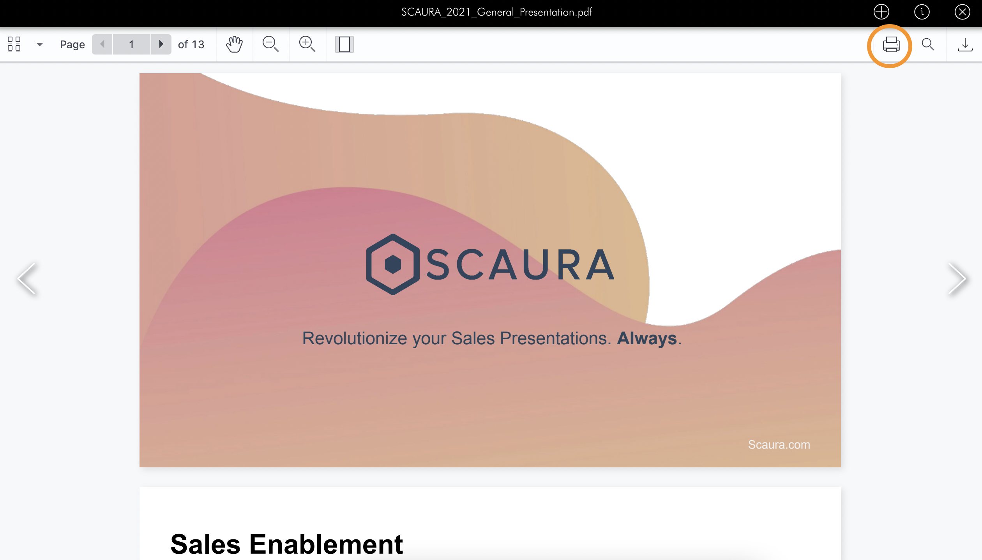Close the PDF viewer
Image resolution: width=982 pixels, height=560 pixels.
[962, 12]
